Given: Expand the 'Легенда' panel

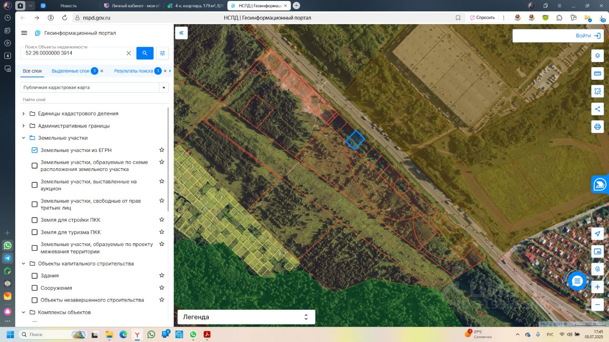Looking at the screenshot, I should tap(306, 317).
